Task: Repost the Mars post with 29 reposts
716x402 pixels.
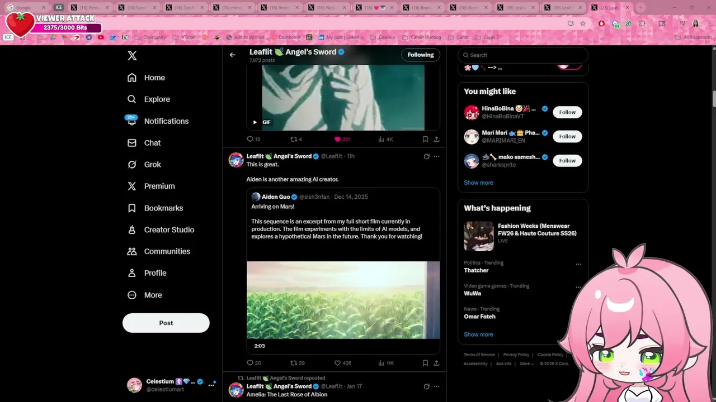Action: pyautogui.click(x=298, y=363)
